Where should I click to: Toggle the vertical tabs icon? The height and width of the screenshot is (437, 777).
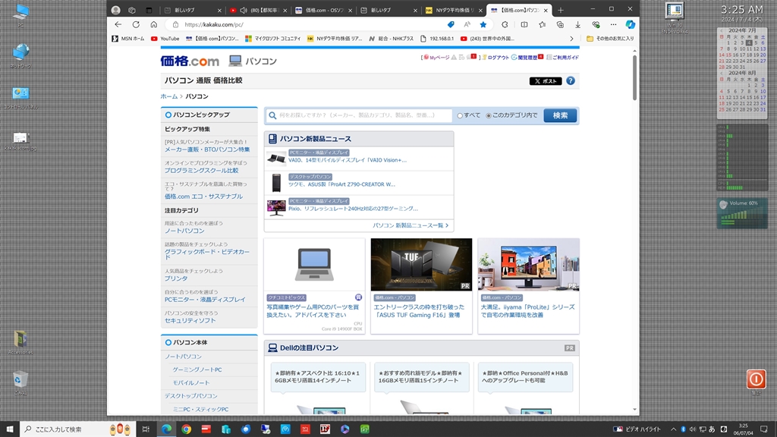(149, 10)
